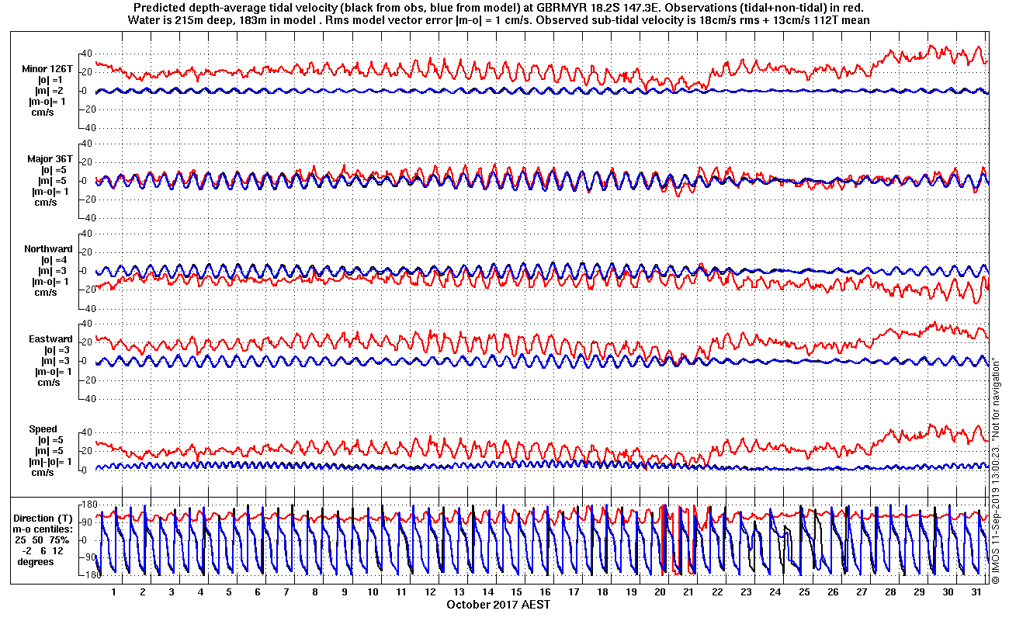1009x621 pixels.
Task: Click the "October 2017 AEST" axis title
Action: click(498, 604)
